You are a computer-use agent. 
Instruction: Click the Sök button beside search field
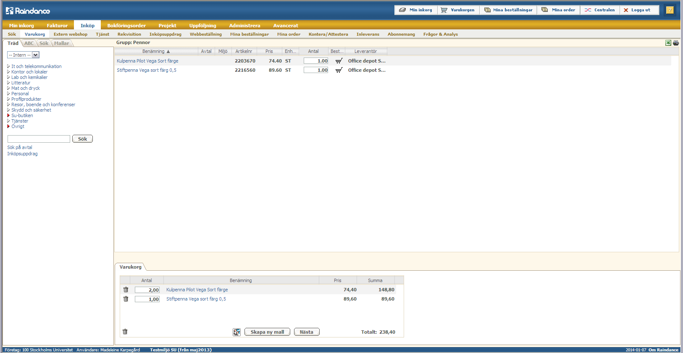click(82, 139)
